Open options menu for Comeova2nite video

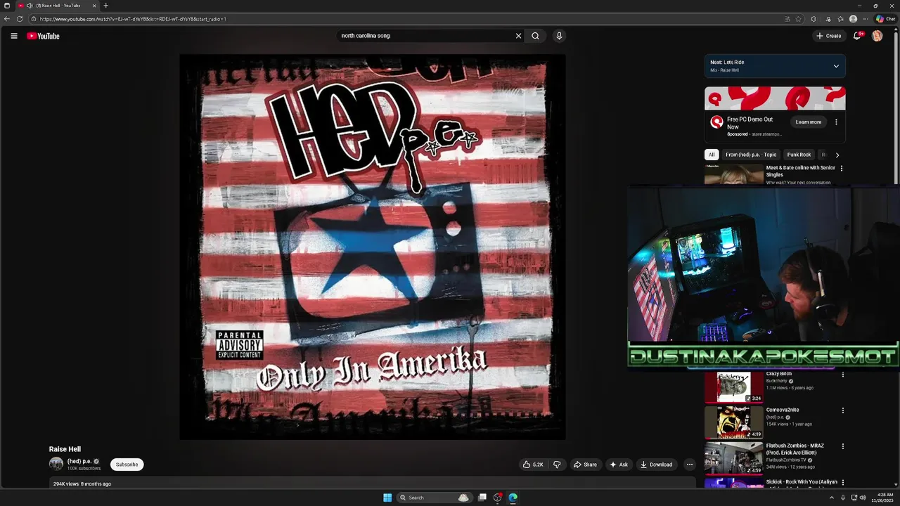pos(842,410)
